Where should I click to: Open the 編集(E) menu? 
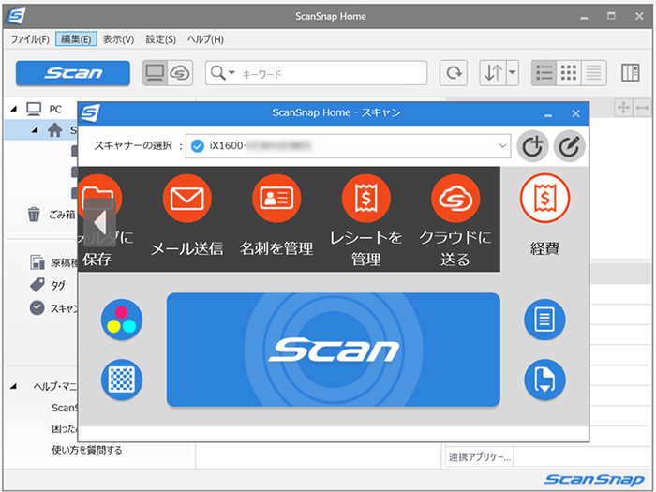coord(76,39)
